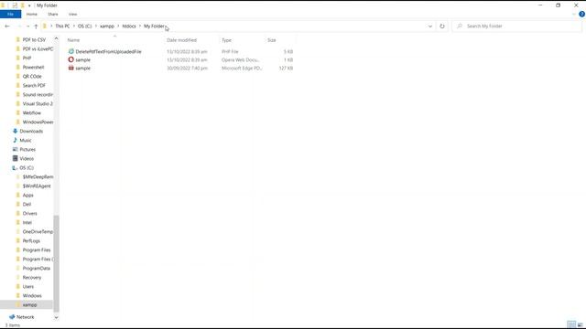Open Pictures in navigation pane
This screenshot has height=329, width=586.
click(27, 149)
